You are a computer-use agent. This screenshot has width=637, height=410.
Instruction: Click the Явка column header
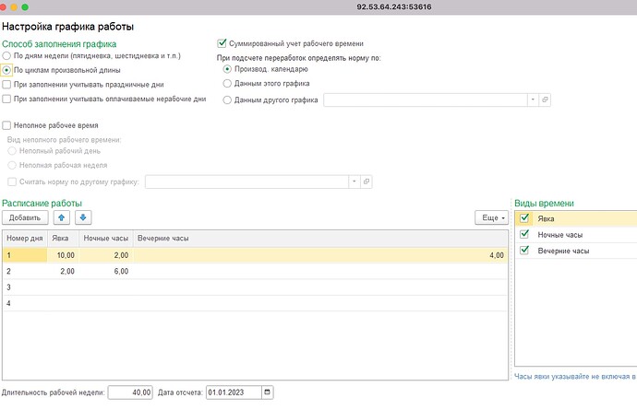click(x=63, y=239)
